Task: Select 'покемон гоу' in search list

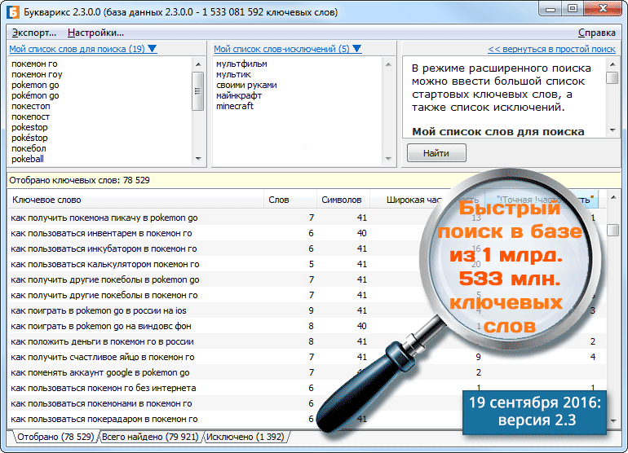Action: coord(37,74)
